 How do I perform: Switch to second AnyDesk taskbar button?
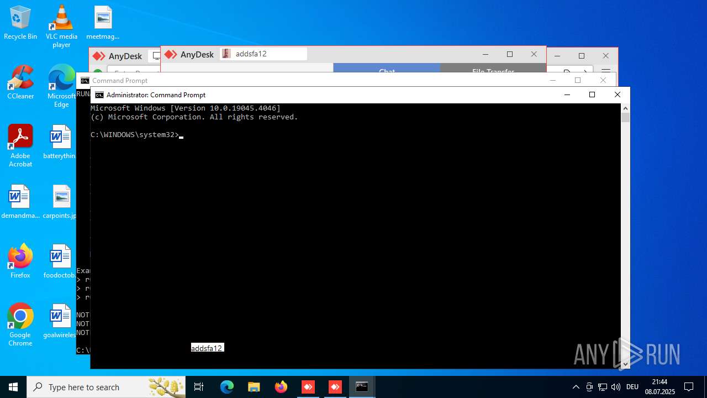[x=335, y=387]
